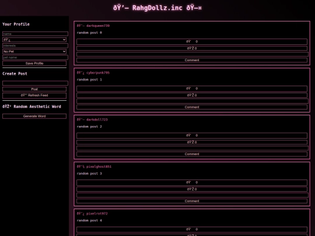The height and width of the screenshot is (236, 315).
Task: Select the cyberpunk795 username
Action: 98,73
